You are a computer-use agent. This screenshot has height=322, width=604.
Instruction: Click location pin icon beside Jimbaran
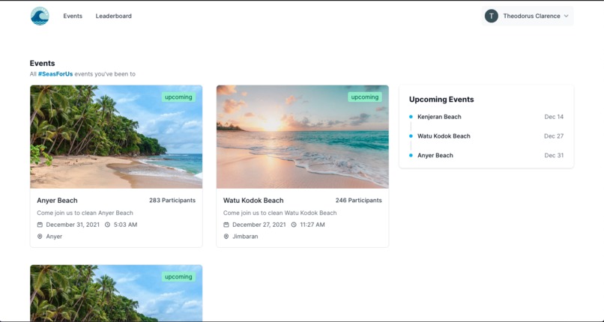click(226, 237)
